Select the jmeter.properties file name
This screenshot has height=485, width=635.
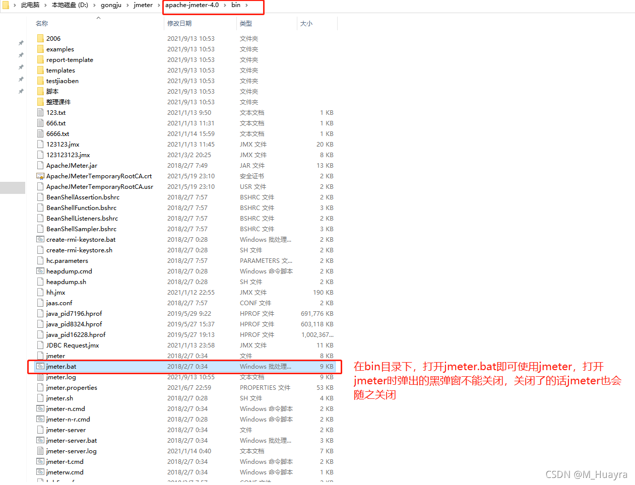point(72,387)
